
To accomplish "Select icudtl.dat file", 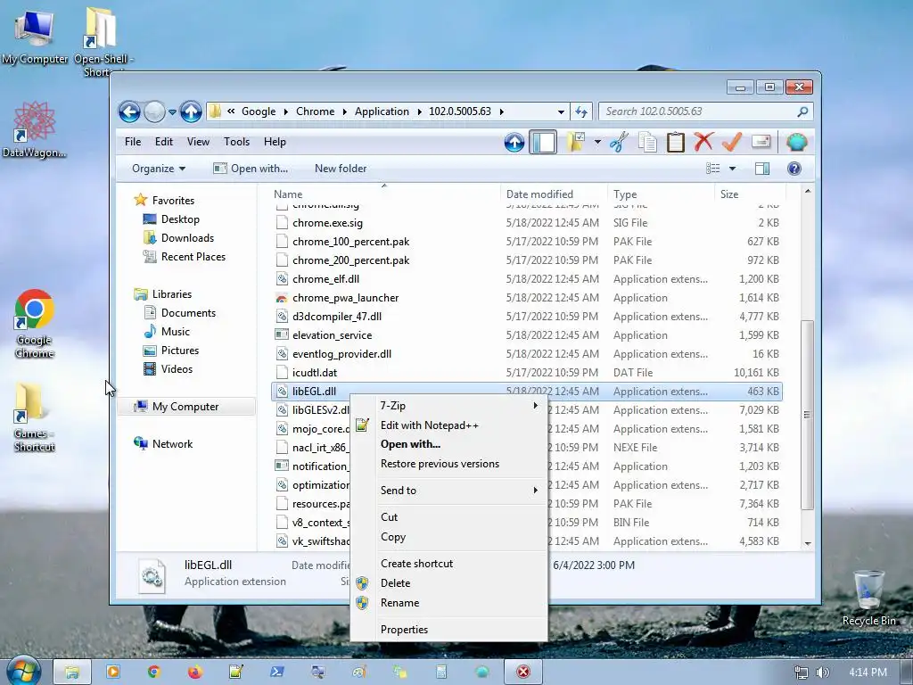I will 527,372.
